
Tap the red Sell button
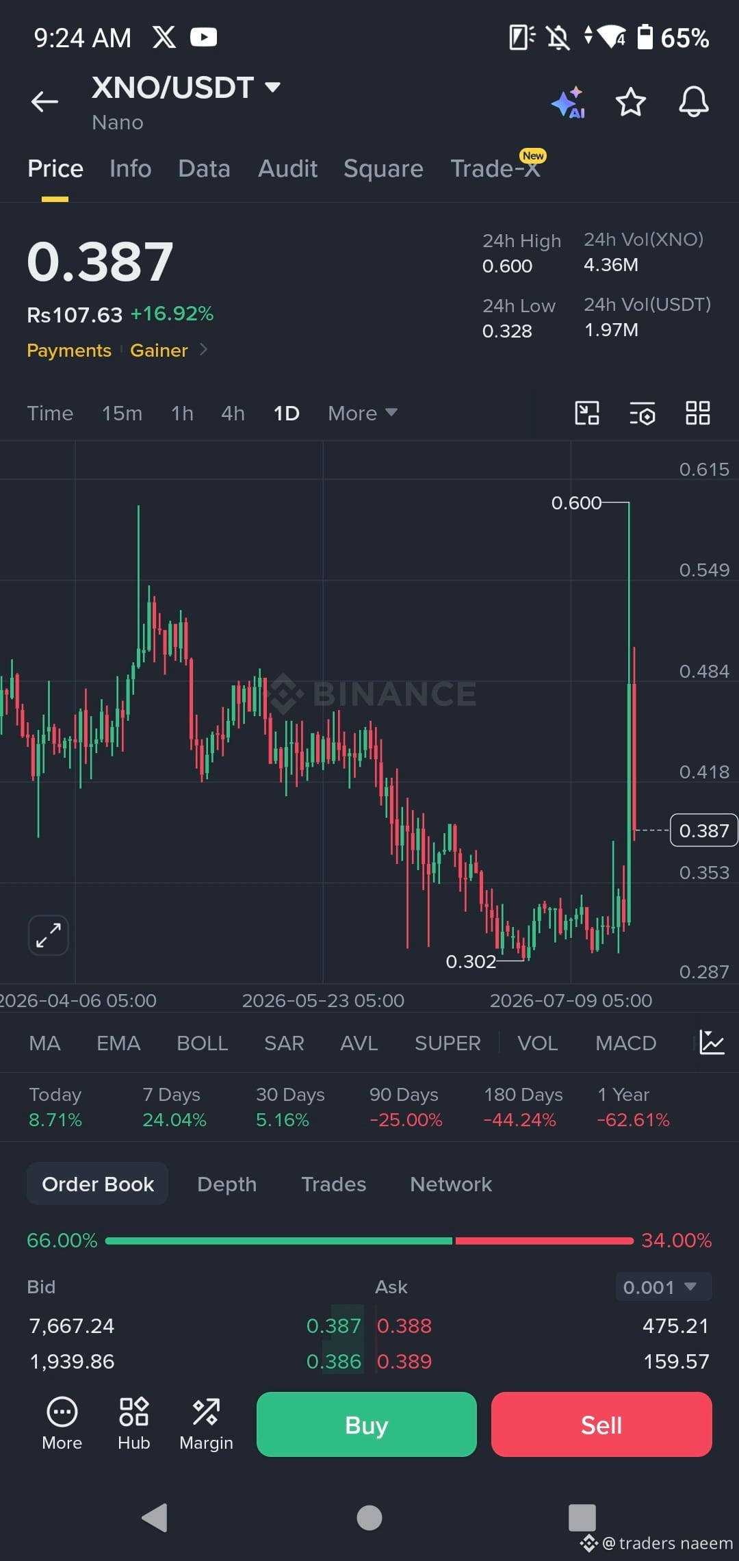coord(601,1425)
